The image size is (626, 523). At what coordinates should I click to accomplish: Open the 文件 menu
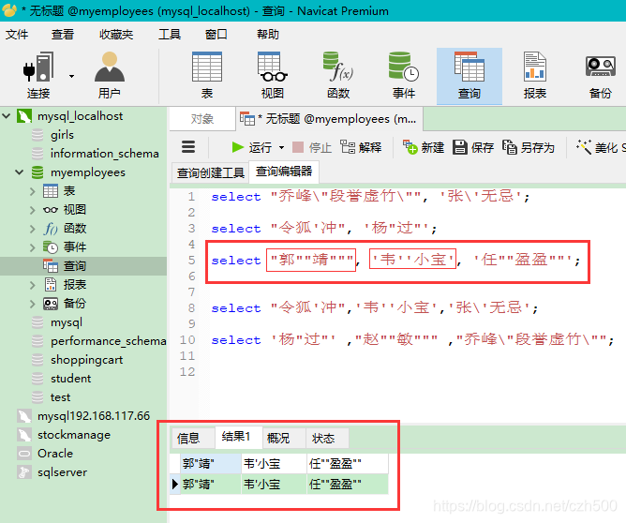(17, 35)
